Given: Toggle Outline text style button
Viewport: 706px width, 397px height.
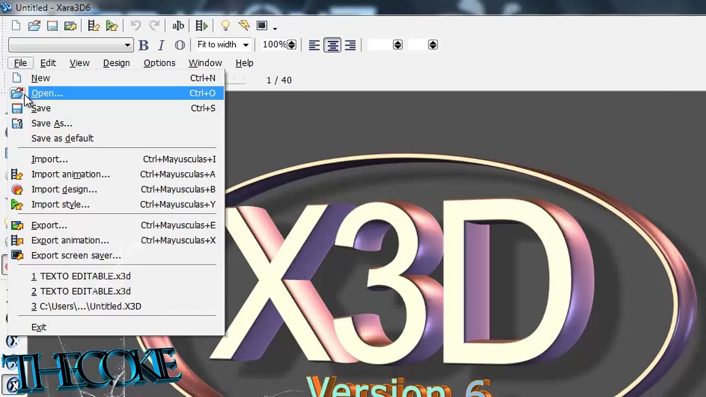Looking at the screenshot, I should pos(180,45).
